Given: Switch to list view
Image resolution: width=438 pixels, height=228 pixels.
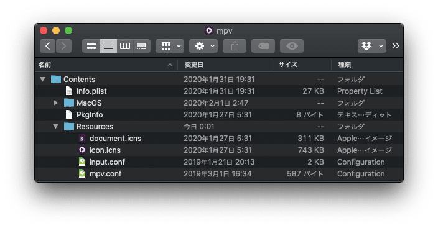Looking at the screenshot, I should click(x=108, y=46).
